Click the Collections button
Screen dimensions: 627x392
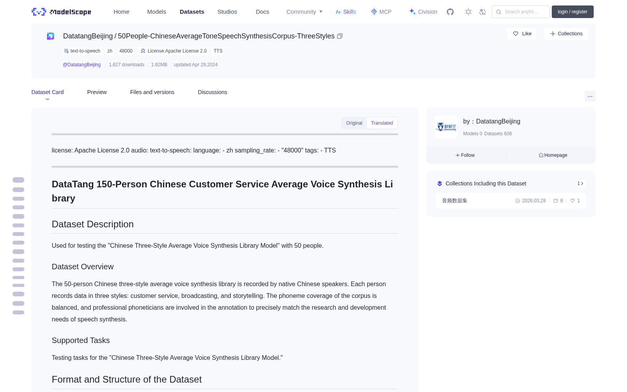566,34
